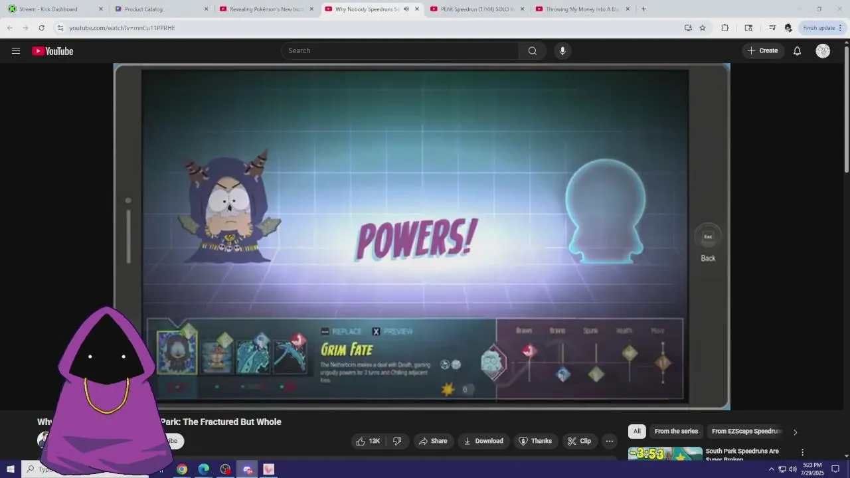This screenshot has width=850, height=478.
Task: Click the YouTube search field
Action: click(400, 51)
